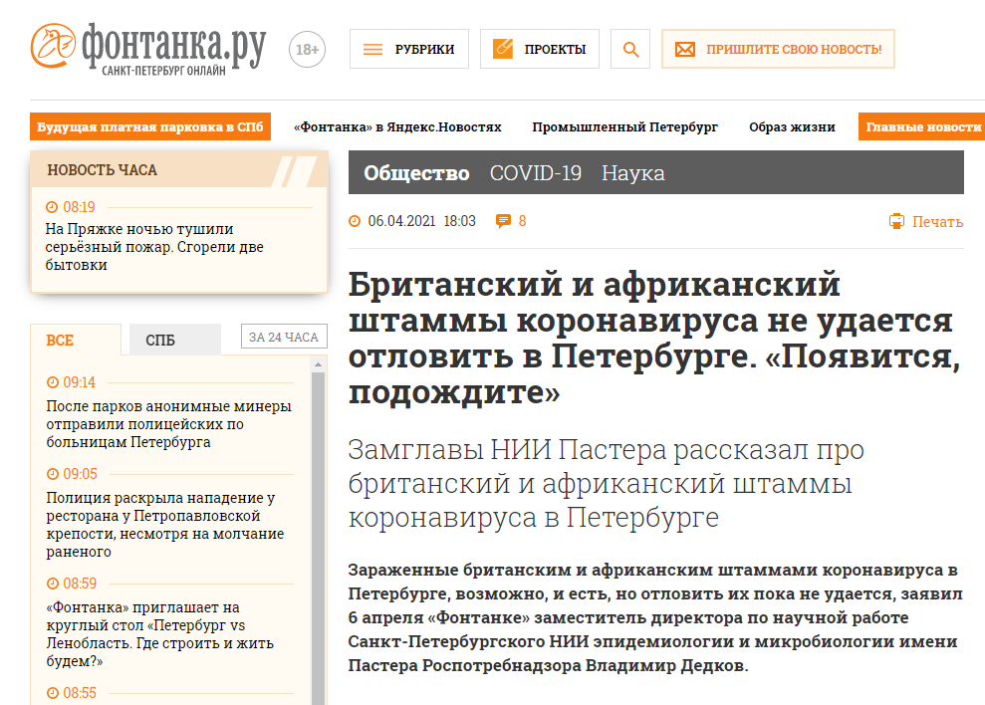Open Образ жизни section
The height and width of the screenshot is (705, 985).
click(792, 126)
